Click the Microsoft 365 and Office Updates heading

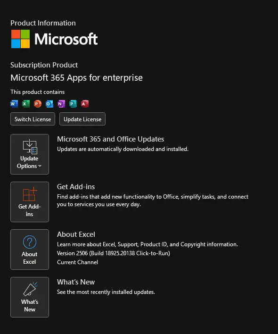(x=110, y=139)
